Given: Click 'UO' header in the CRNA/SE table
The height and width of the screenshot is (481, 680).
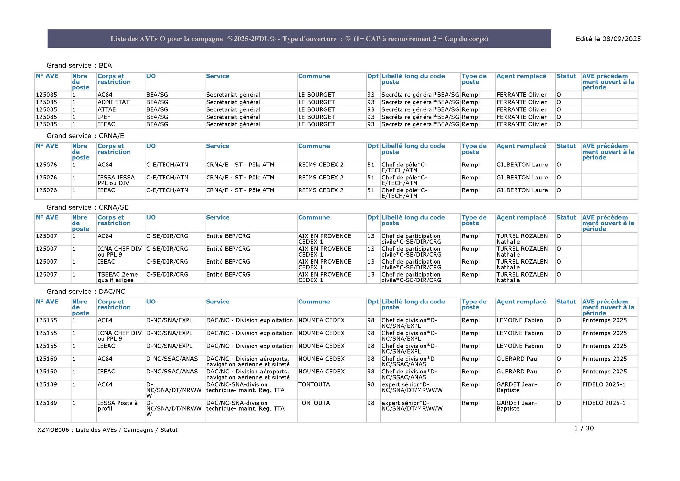Looking at the screenshot, I should (x=151, y=217).
